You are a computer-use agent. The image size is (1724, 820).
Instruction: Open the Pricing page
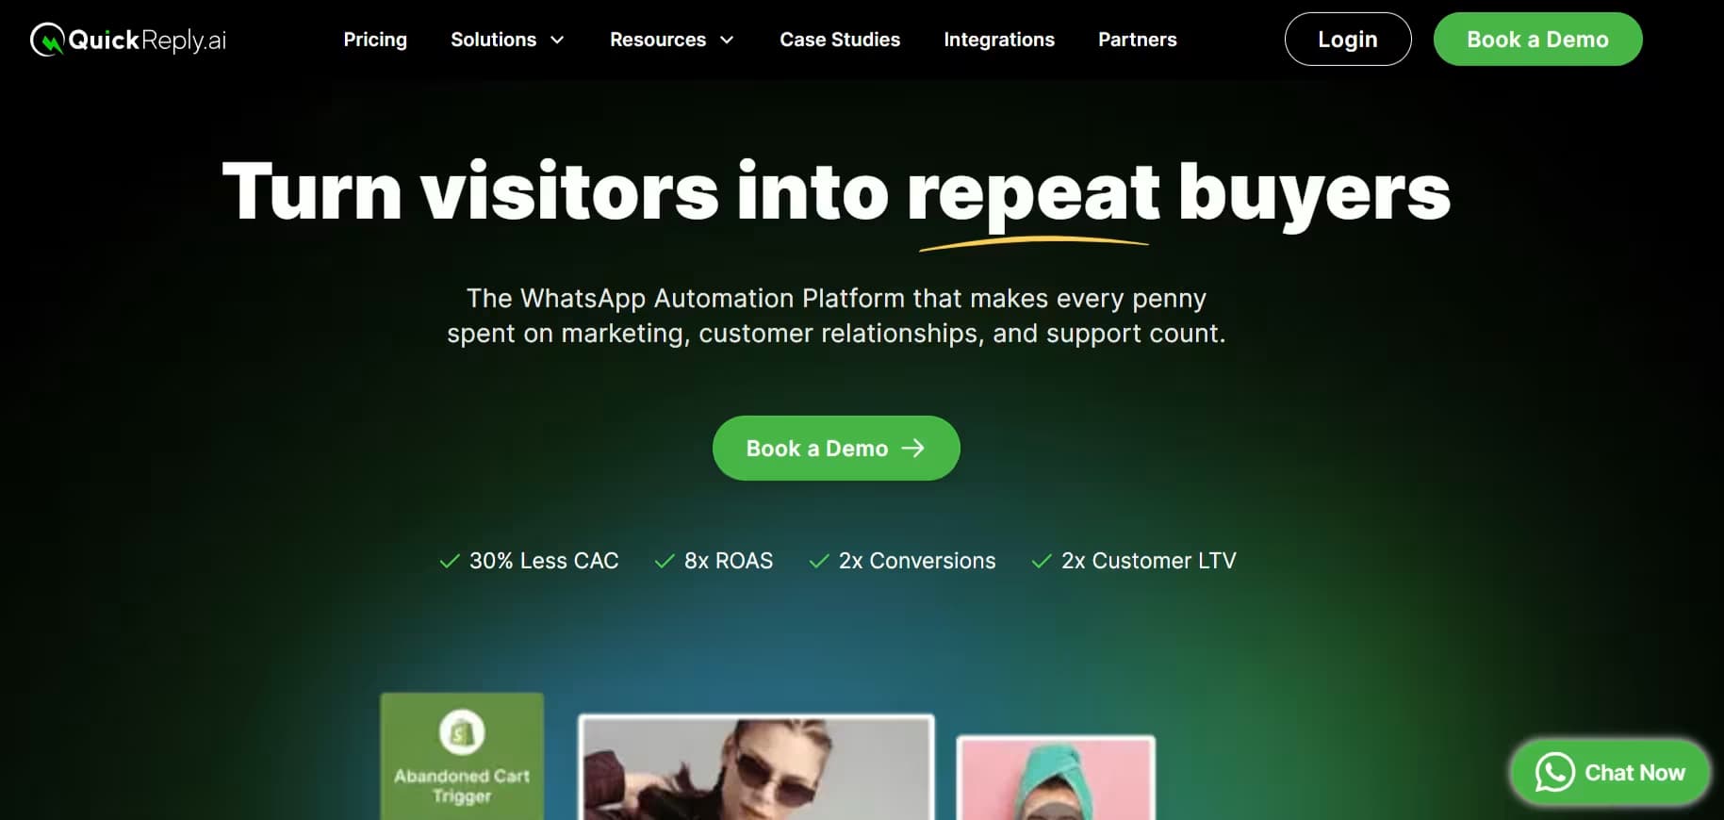375,40
